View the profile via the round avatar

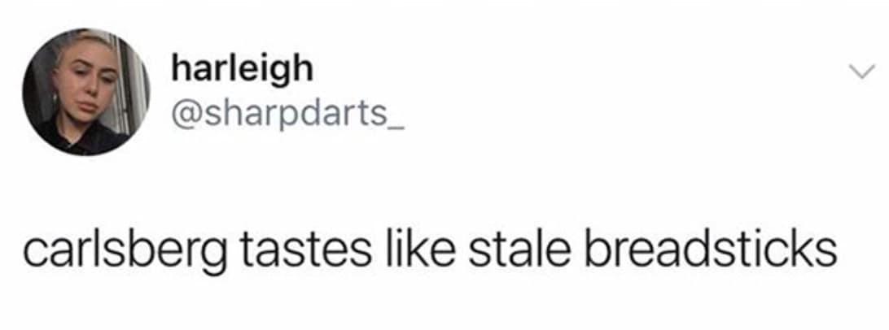[x=86, y=92]
